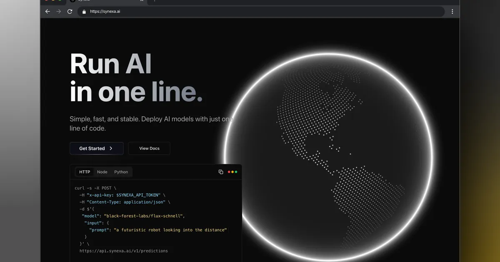The width and height of the screenshot is (500, 262).
Task: Click the Synexa favicon on the browser tab
Action: 73,1
